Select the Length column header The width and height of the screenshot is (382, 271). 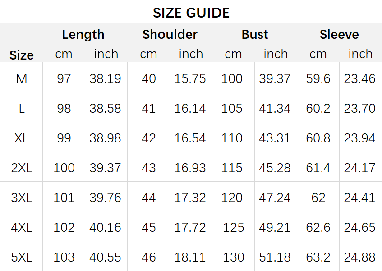coord(83,34)
